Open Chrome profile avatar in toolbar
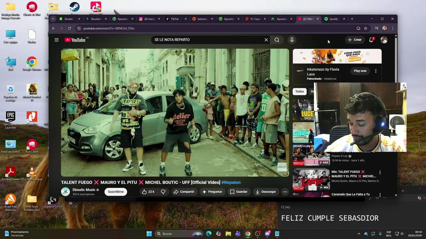Screen dimensions: 426x239 tap(385, 28)
